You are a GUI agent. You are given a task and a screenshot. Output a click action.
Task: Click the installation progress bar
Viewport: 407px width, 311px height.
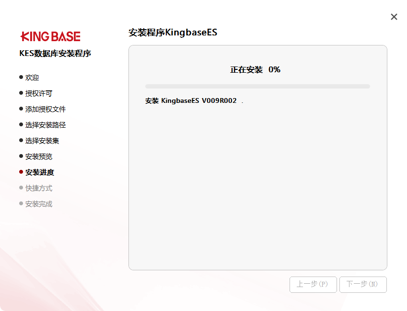point(257,86)
